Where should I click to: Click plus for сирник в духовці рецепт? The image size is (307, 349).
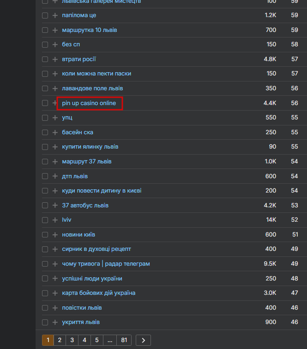pos(55,249)
